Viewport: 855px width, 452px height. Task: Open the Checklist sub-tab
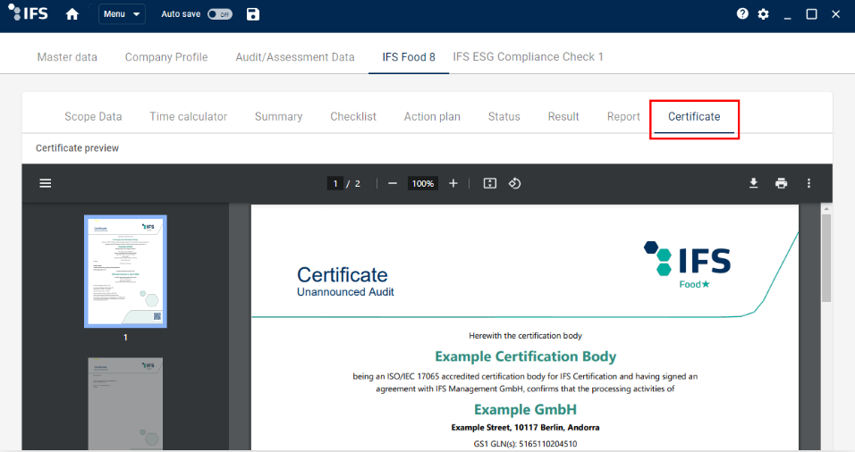coord(353,116)
